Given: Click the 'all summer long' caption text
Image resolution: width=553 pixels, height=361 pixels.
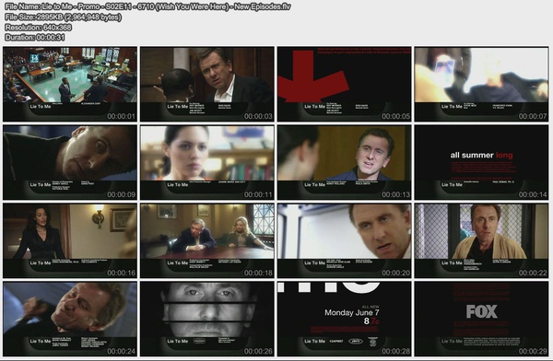Looking at the screenshot, I should click(x=481, y=155).
